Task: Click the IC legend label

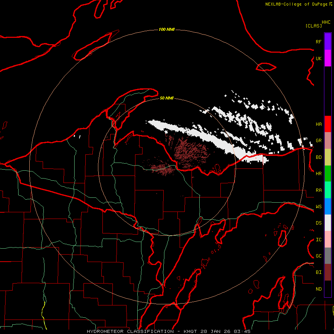Action: (x=318, y=240)
